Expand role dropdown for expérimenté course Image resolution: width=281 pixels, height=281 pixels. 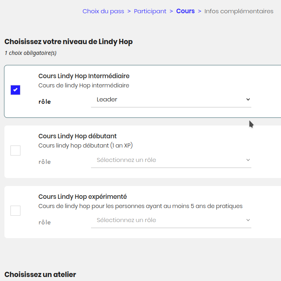tap(171, 220)
